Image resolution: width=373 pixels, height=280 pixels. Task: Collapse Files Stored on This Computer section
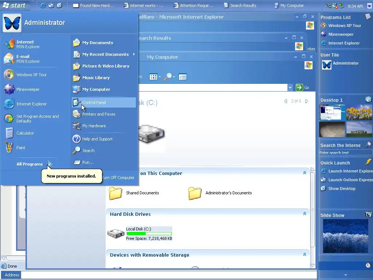click(305, 173)
